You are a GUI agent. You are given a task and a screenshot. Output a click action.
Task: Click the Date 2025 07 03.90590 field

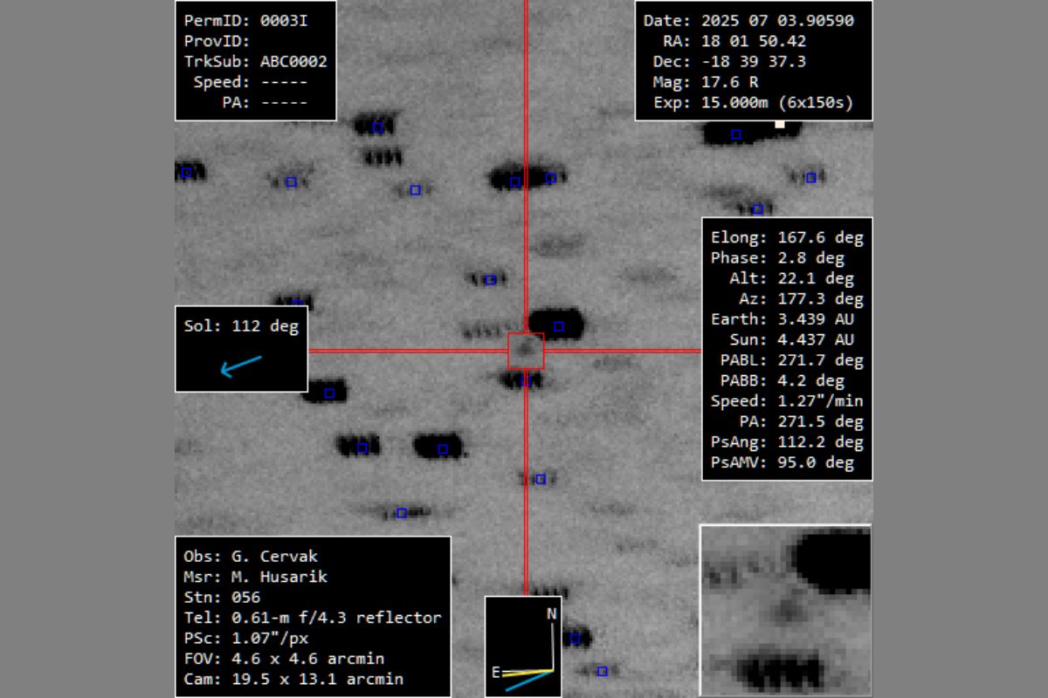click(x=748, y=21)
